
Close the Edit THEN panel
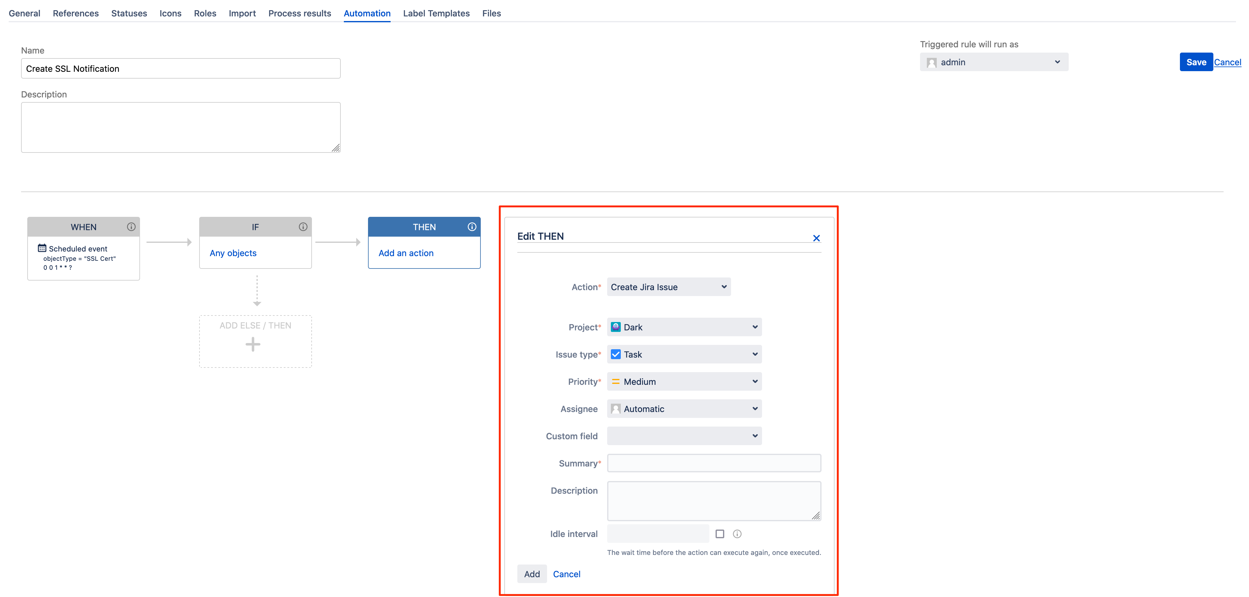tap(817, 238)
